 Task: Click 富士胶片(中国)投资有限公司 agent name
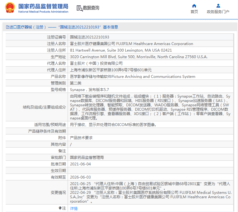[x=96, y=63]
